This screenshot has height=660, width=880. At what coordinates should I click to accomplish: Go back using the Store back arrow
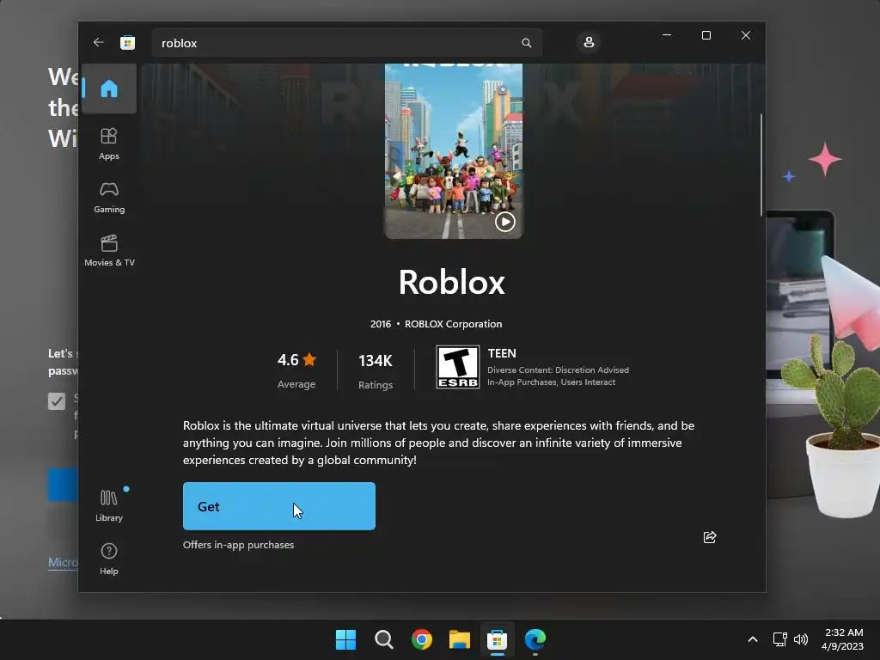pyautogui.click(x=98, y=43)
